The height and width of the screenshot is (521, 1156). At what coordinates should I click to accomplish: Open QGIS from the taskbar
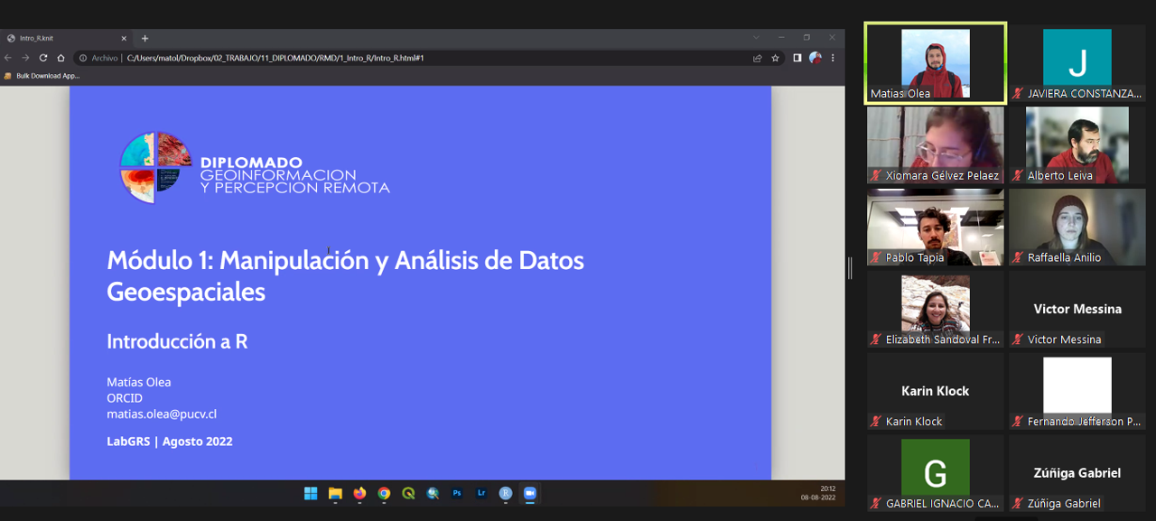tap(408, 493)
